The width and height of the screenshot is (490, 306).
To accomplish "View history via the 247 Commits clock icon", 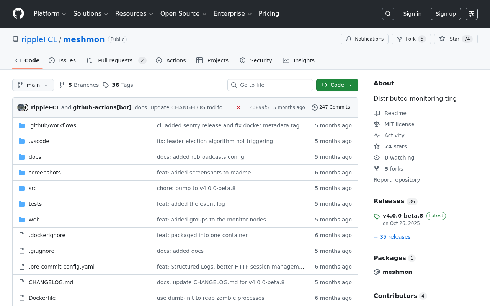I will tap(315, 107).
